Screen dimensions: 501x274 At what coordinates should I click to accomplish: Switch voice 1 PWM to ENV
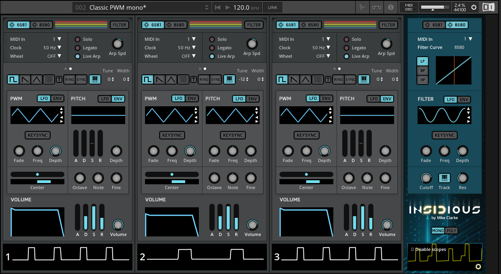[57, 99]
